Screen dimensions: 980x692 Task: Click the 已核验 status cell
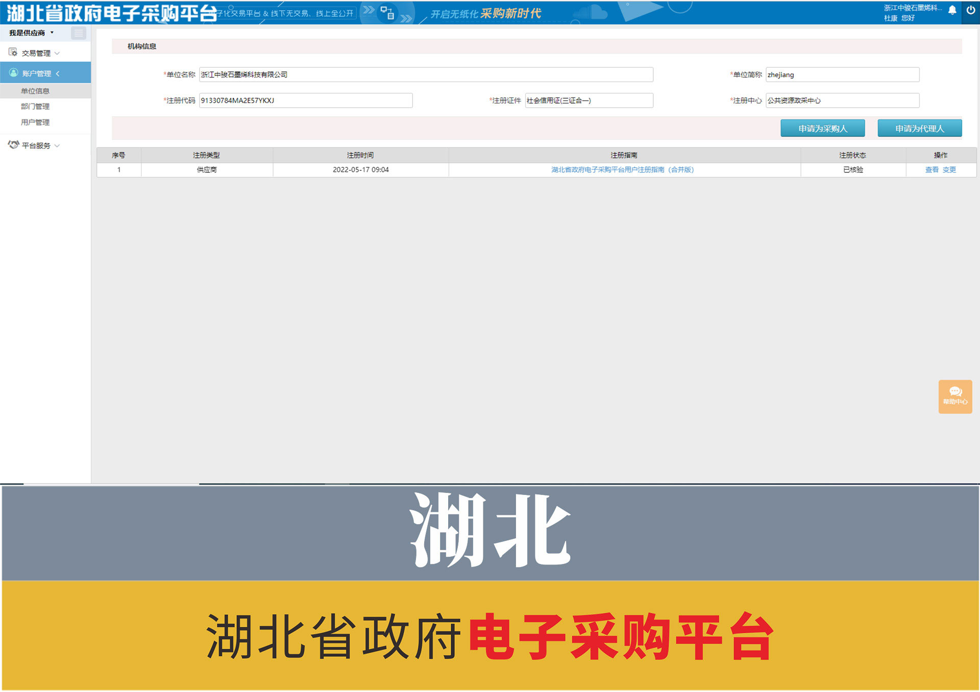click(853, 169)
